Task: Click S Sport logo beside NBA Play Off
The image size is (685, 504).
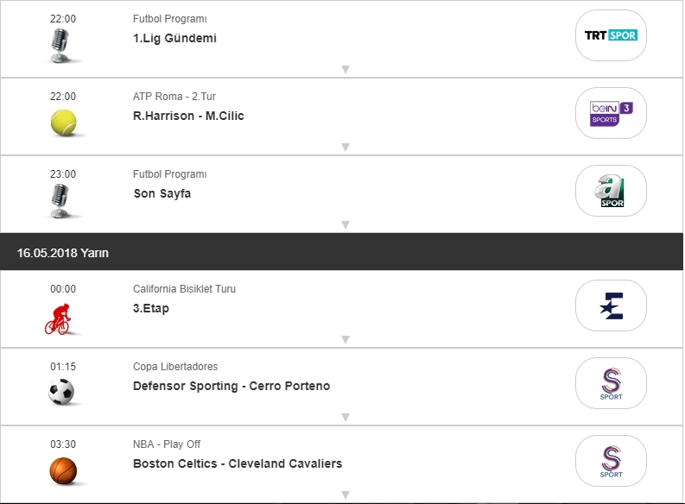Action: pyautogui.click(x=611, y=461)
